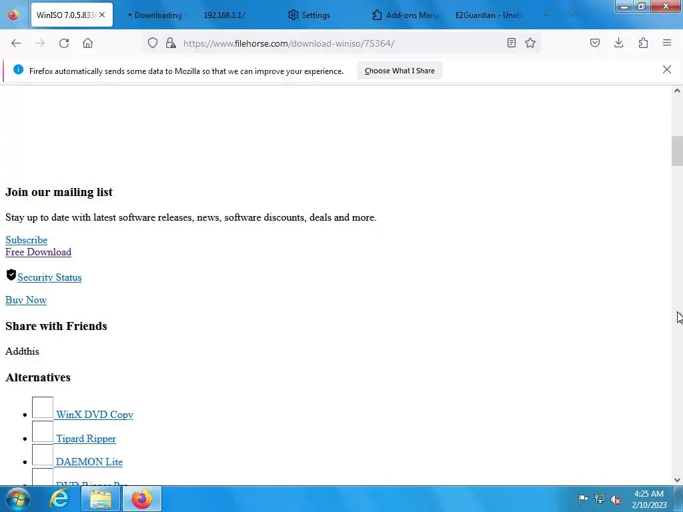Open the DAEMON Lite link
683x512 pixels.
click(x=89, y=462)
